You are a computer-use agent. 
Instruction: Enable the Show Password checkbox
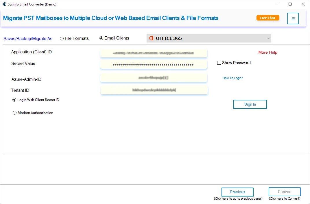click(219, 63)
